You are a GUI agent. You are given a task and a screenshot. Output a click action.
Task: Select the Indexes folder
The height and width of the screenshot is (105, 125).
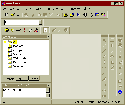16,66
